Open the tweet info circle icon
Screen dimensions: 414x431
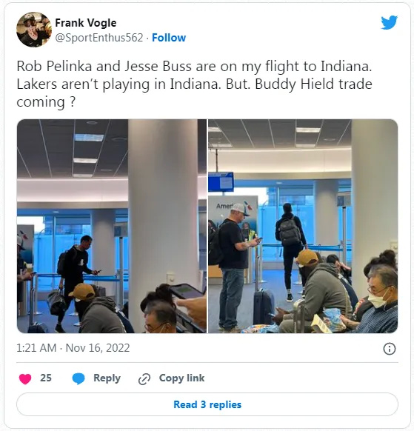(390, 349)
